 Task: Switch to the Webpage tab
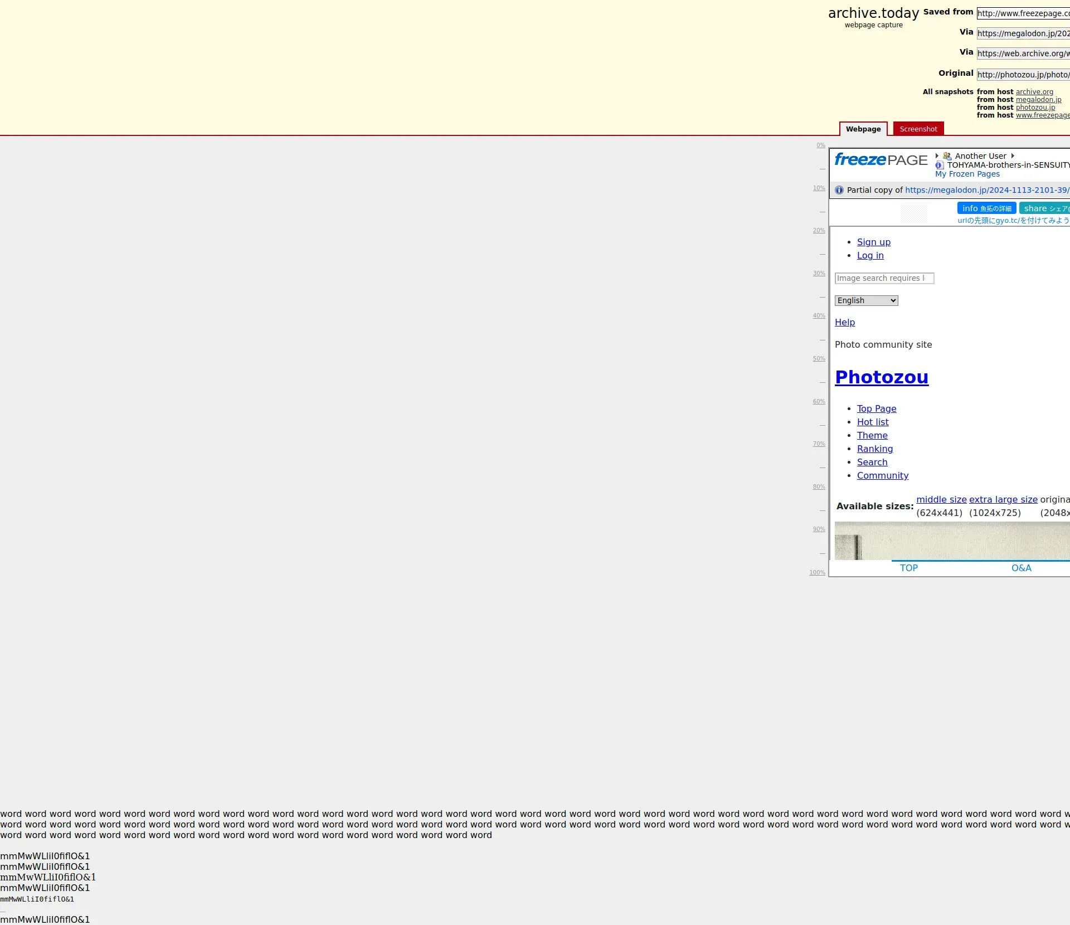point(863,129)
